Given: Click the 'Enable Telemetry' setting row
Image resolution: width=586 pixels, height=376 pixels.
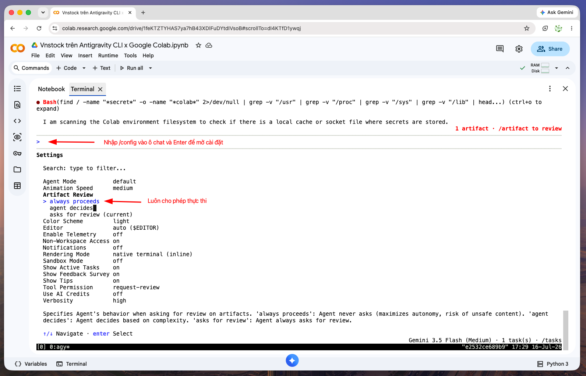Looking at the screenshot, I should click(83, 234).
